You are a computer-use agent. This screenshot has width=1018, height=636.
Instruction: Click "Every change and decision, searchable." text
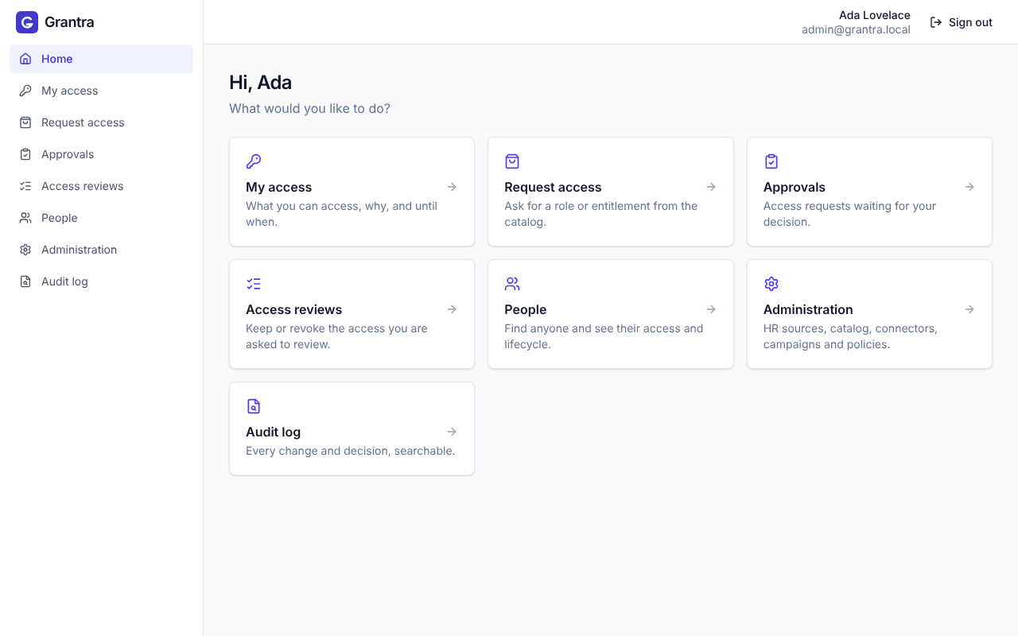[351, 451]
